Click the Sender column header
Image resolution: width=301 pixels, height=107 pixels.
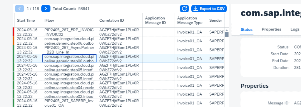pos(215,20)
